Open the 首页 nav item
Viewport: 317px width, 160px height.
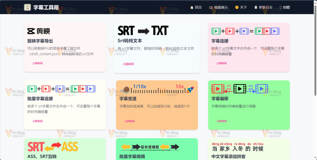coord(196,7)
